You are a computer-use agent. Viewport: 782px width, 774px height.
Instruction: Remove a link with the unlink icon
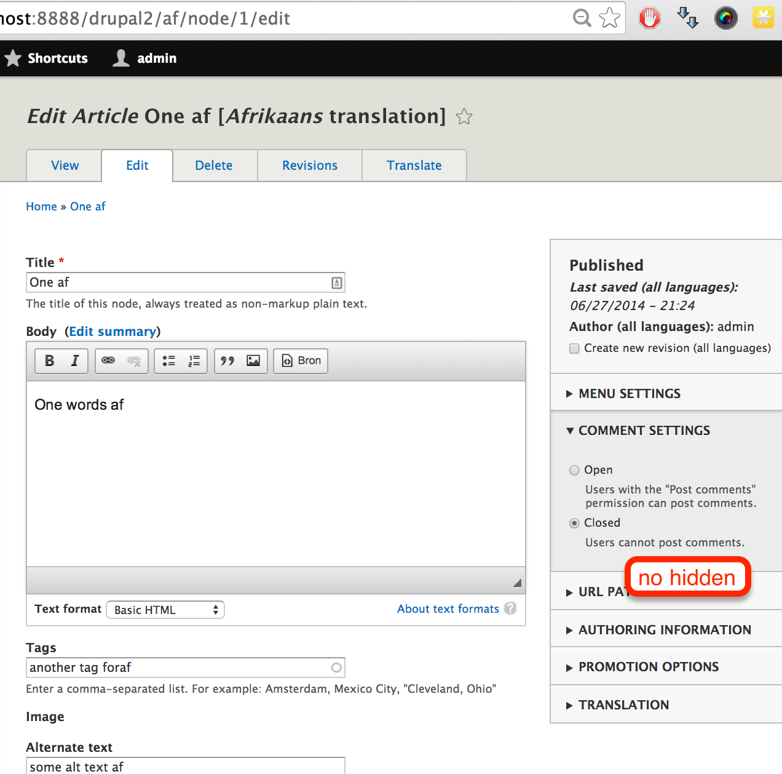[133, 361]
